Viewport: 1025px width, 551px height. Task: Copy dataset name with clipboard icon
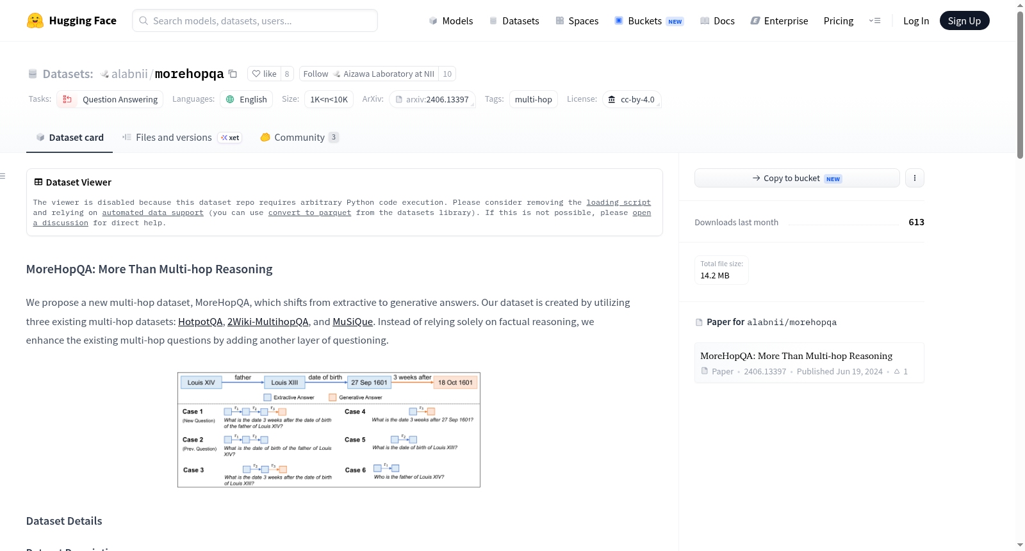click(x=233, y=74)
